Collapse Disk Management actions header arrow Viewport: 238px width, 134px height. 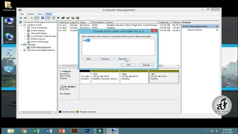click(217, 26)
